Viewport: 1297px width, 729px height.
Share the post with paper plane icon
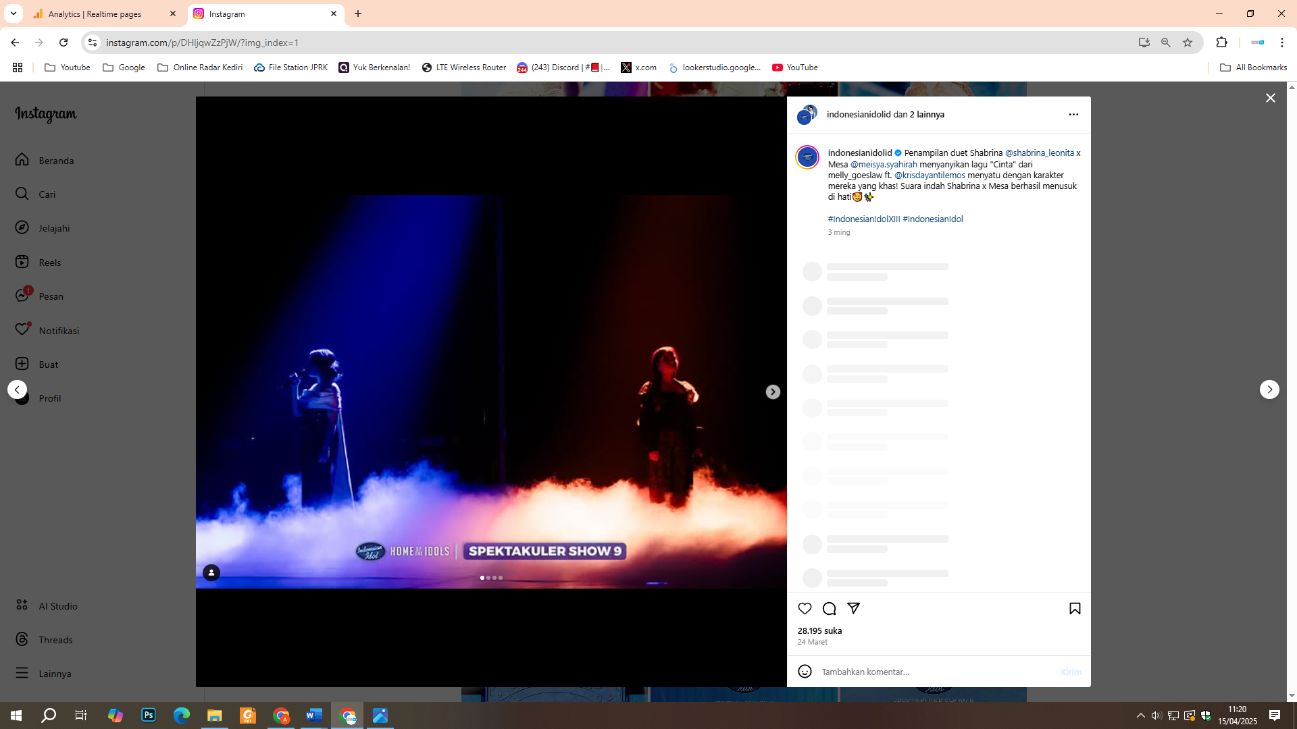point(853,608)
